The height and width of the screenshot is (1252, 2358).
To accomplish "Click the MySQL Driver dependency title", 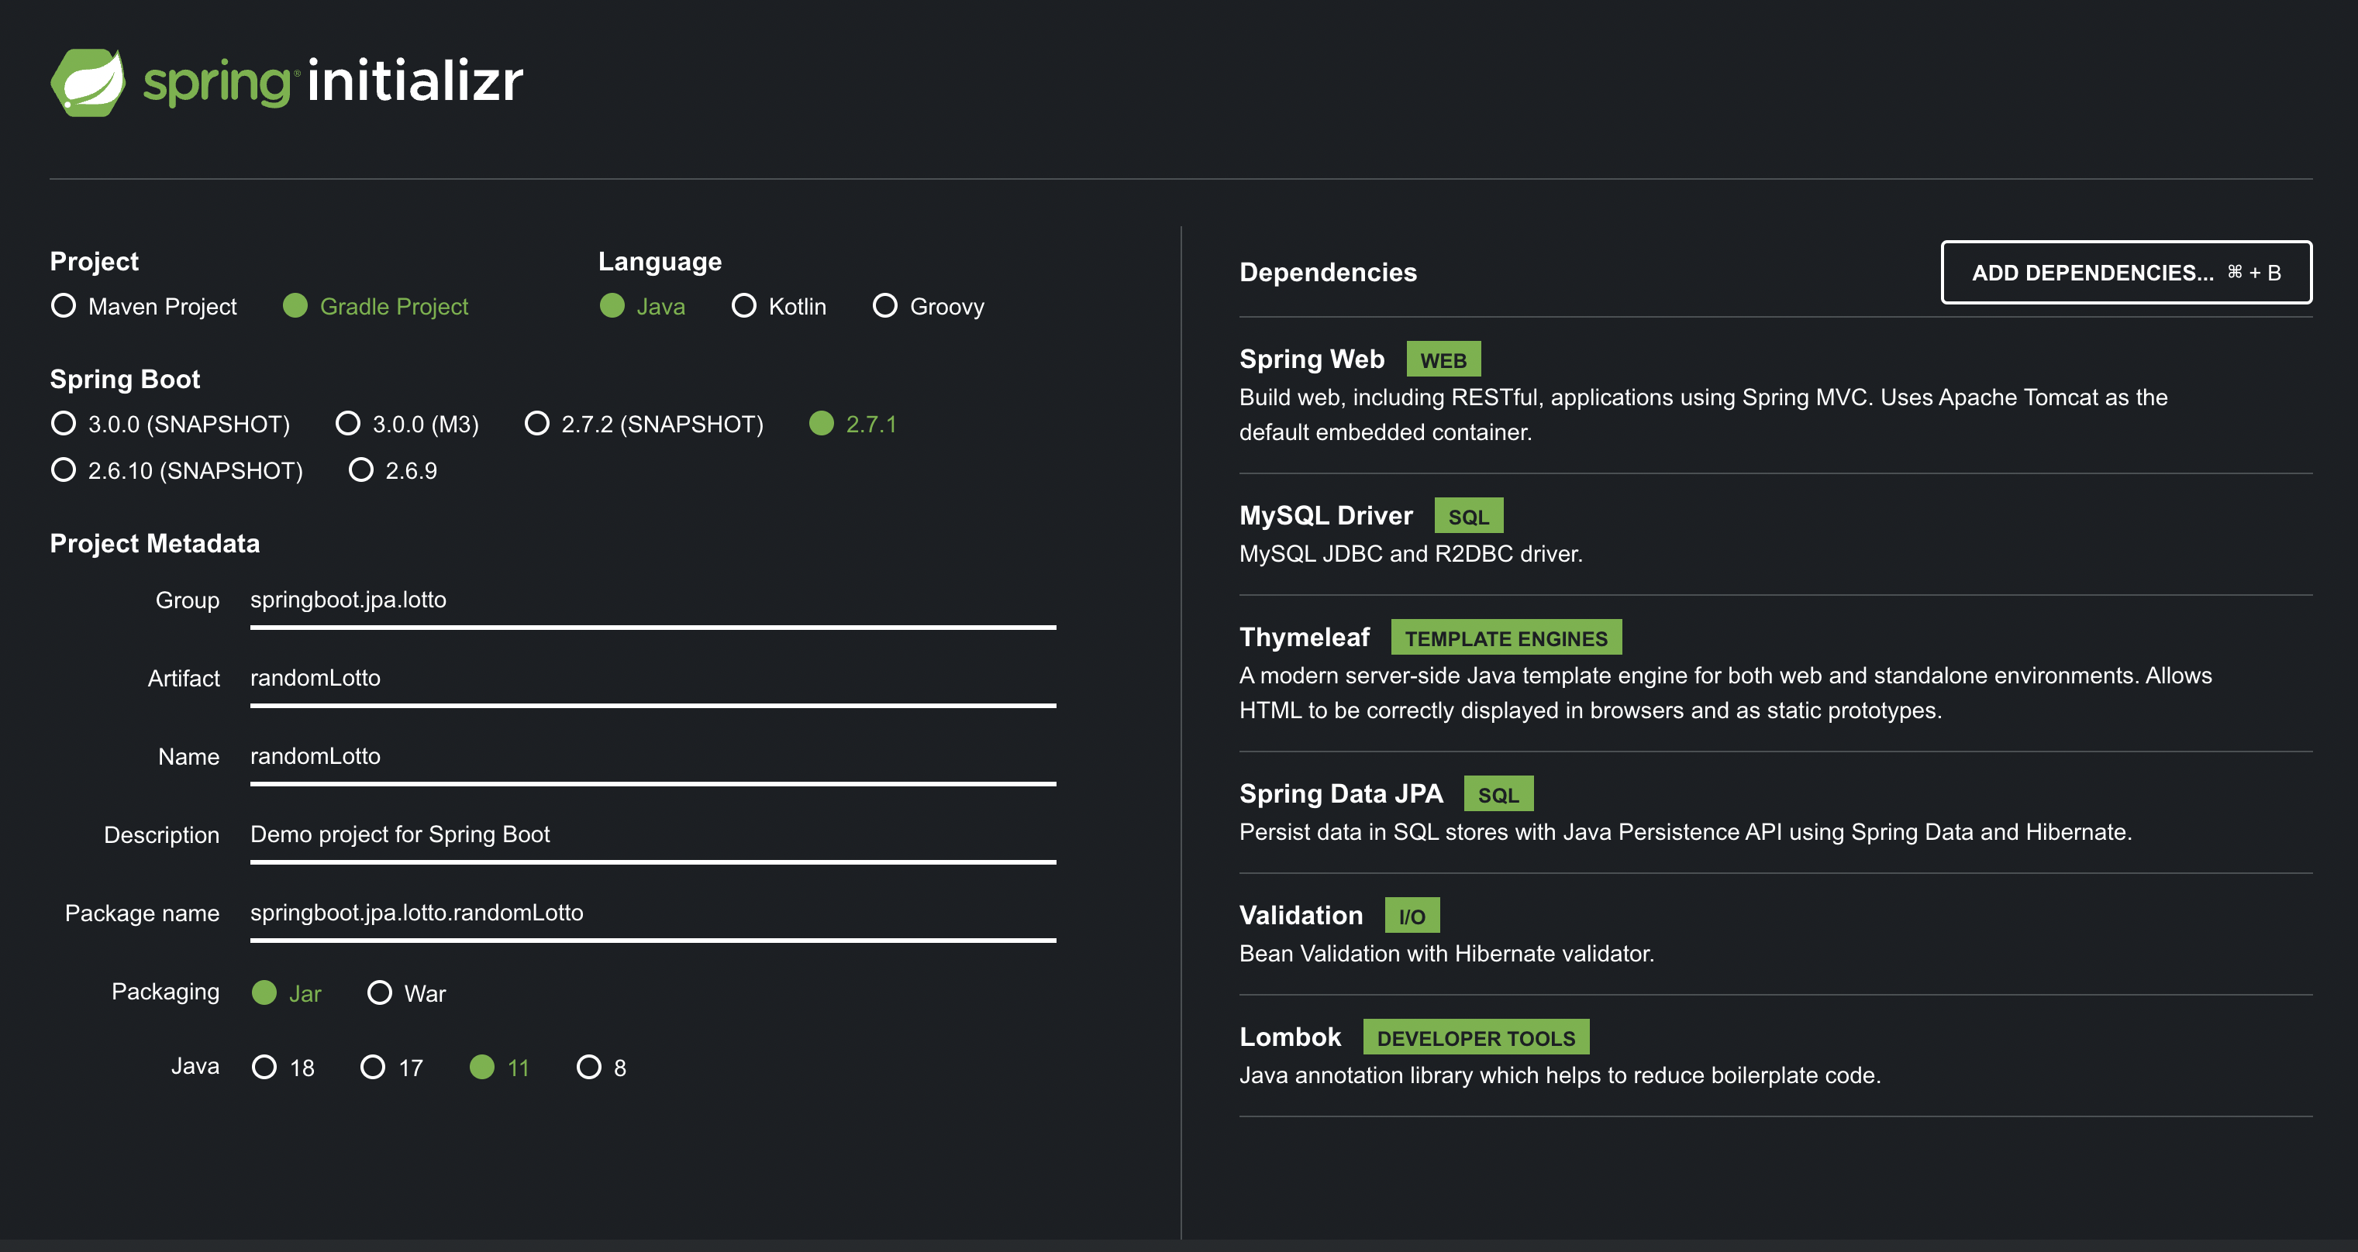I will click(1326, 515).
